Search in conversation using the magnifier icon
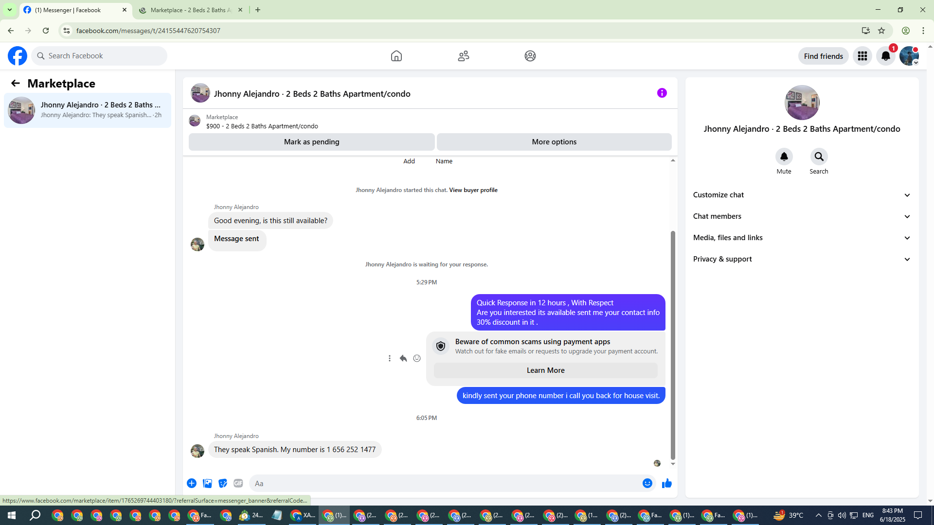This screenshot has height=525, width=934. [819, 157]
